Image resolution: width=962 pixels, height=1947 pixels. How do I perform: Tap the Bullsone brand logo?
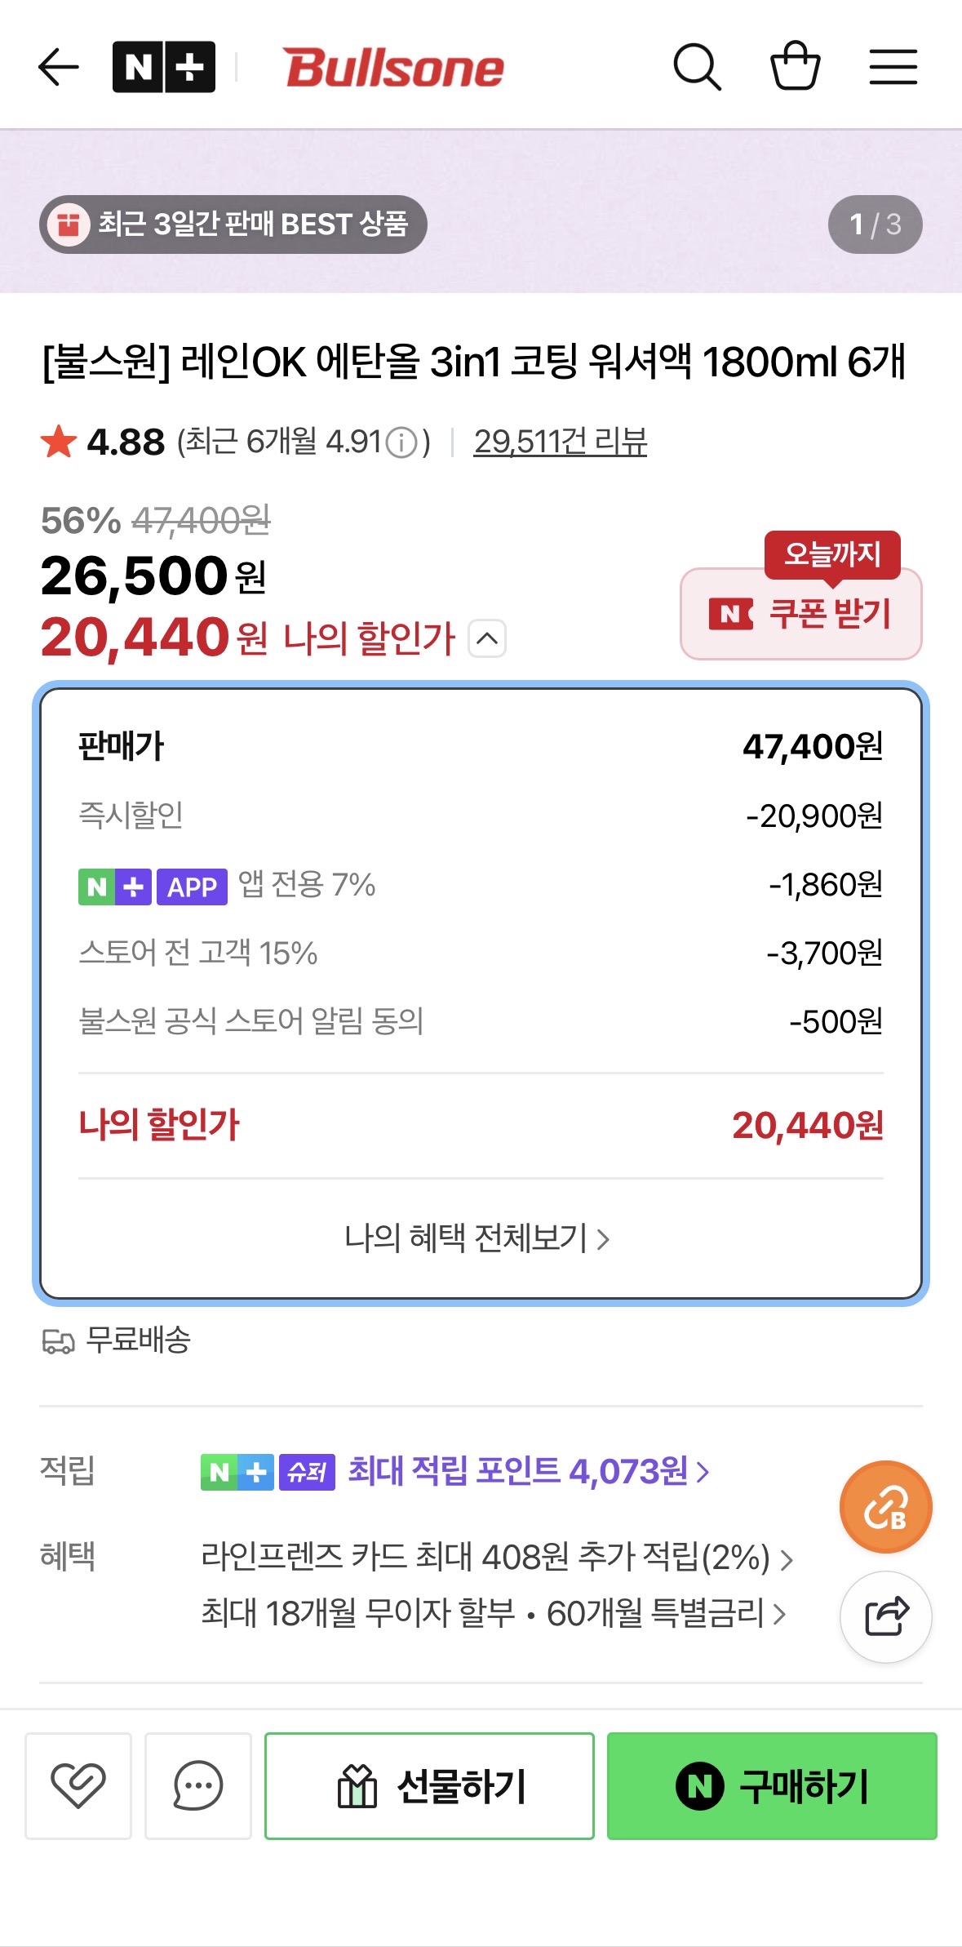pyautogui.click(x=394, y=68)
